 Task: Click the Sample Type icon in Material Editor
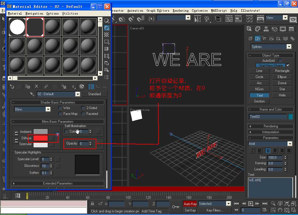(107, 21)
